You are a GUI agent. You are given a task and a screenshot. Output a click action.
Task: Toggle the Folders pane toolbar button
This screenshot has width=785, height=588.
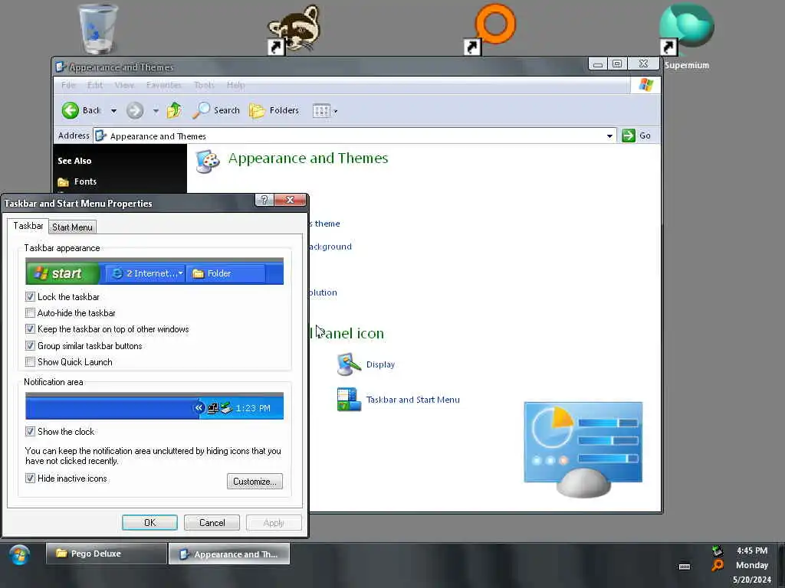click(274, 110)
